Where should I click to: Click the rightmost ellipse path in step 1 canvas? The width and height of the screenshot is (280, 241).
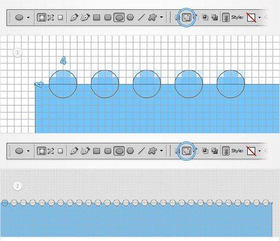pos(231,84)
